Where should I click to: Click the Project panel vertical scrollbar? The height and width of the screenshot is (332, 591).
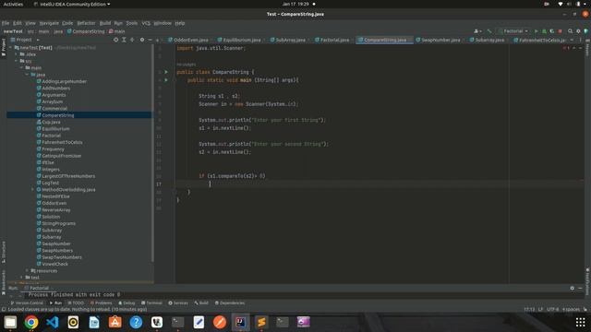152,153
